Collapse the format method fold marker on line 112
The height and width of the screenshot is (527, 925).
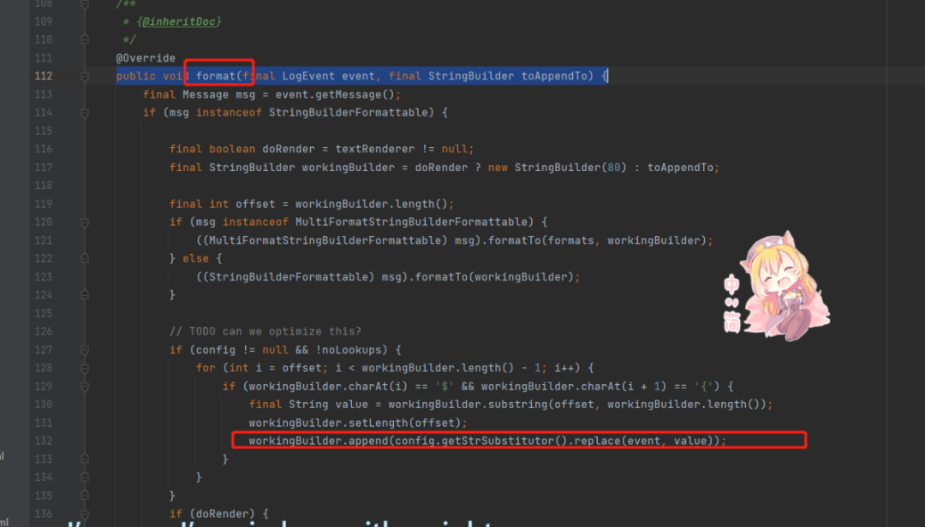(x=85, y=77)
